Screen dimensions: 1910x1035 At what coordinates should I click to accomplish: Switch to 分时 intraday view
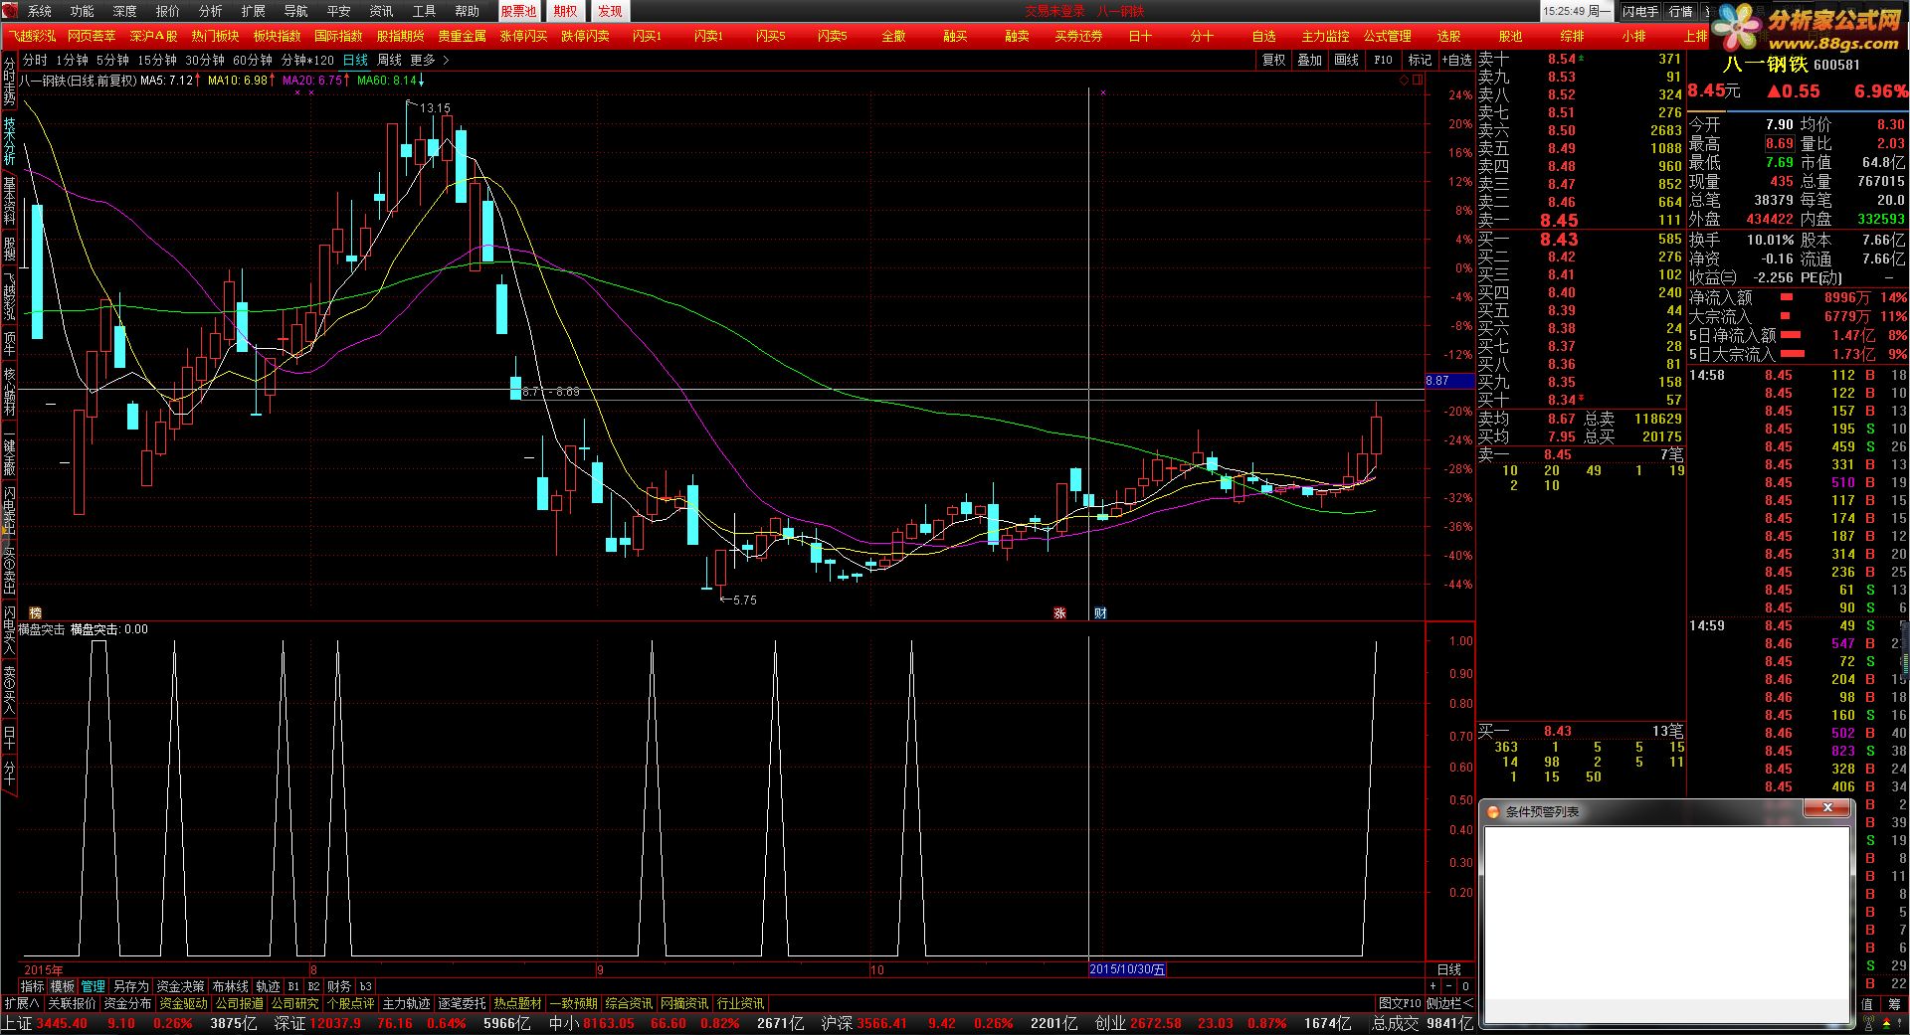35,60
